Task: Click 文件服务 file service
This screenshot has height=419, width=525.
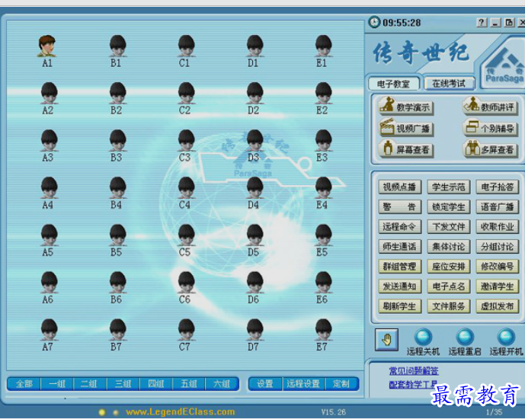Action: [449, 306]
